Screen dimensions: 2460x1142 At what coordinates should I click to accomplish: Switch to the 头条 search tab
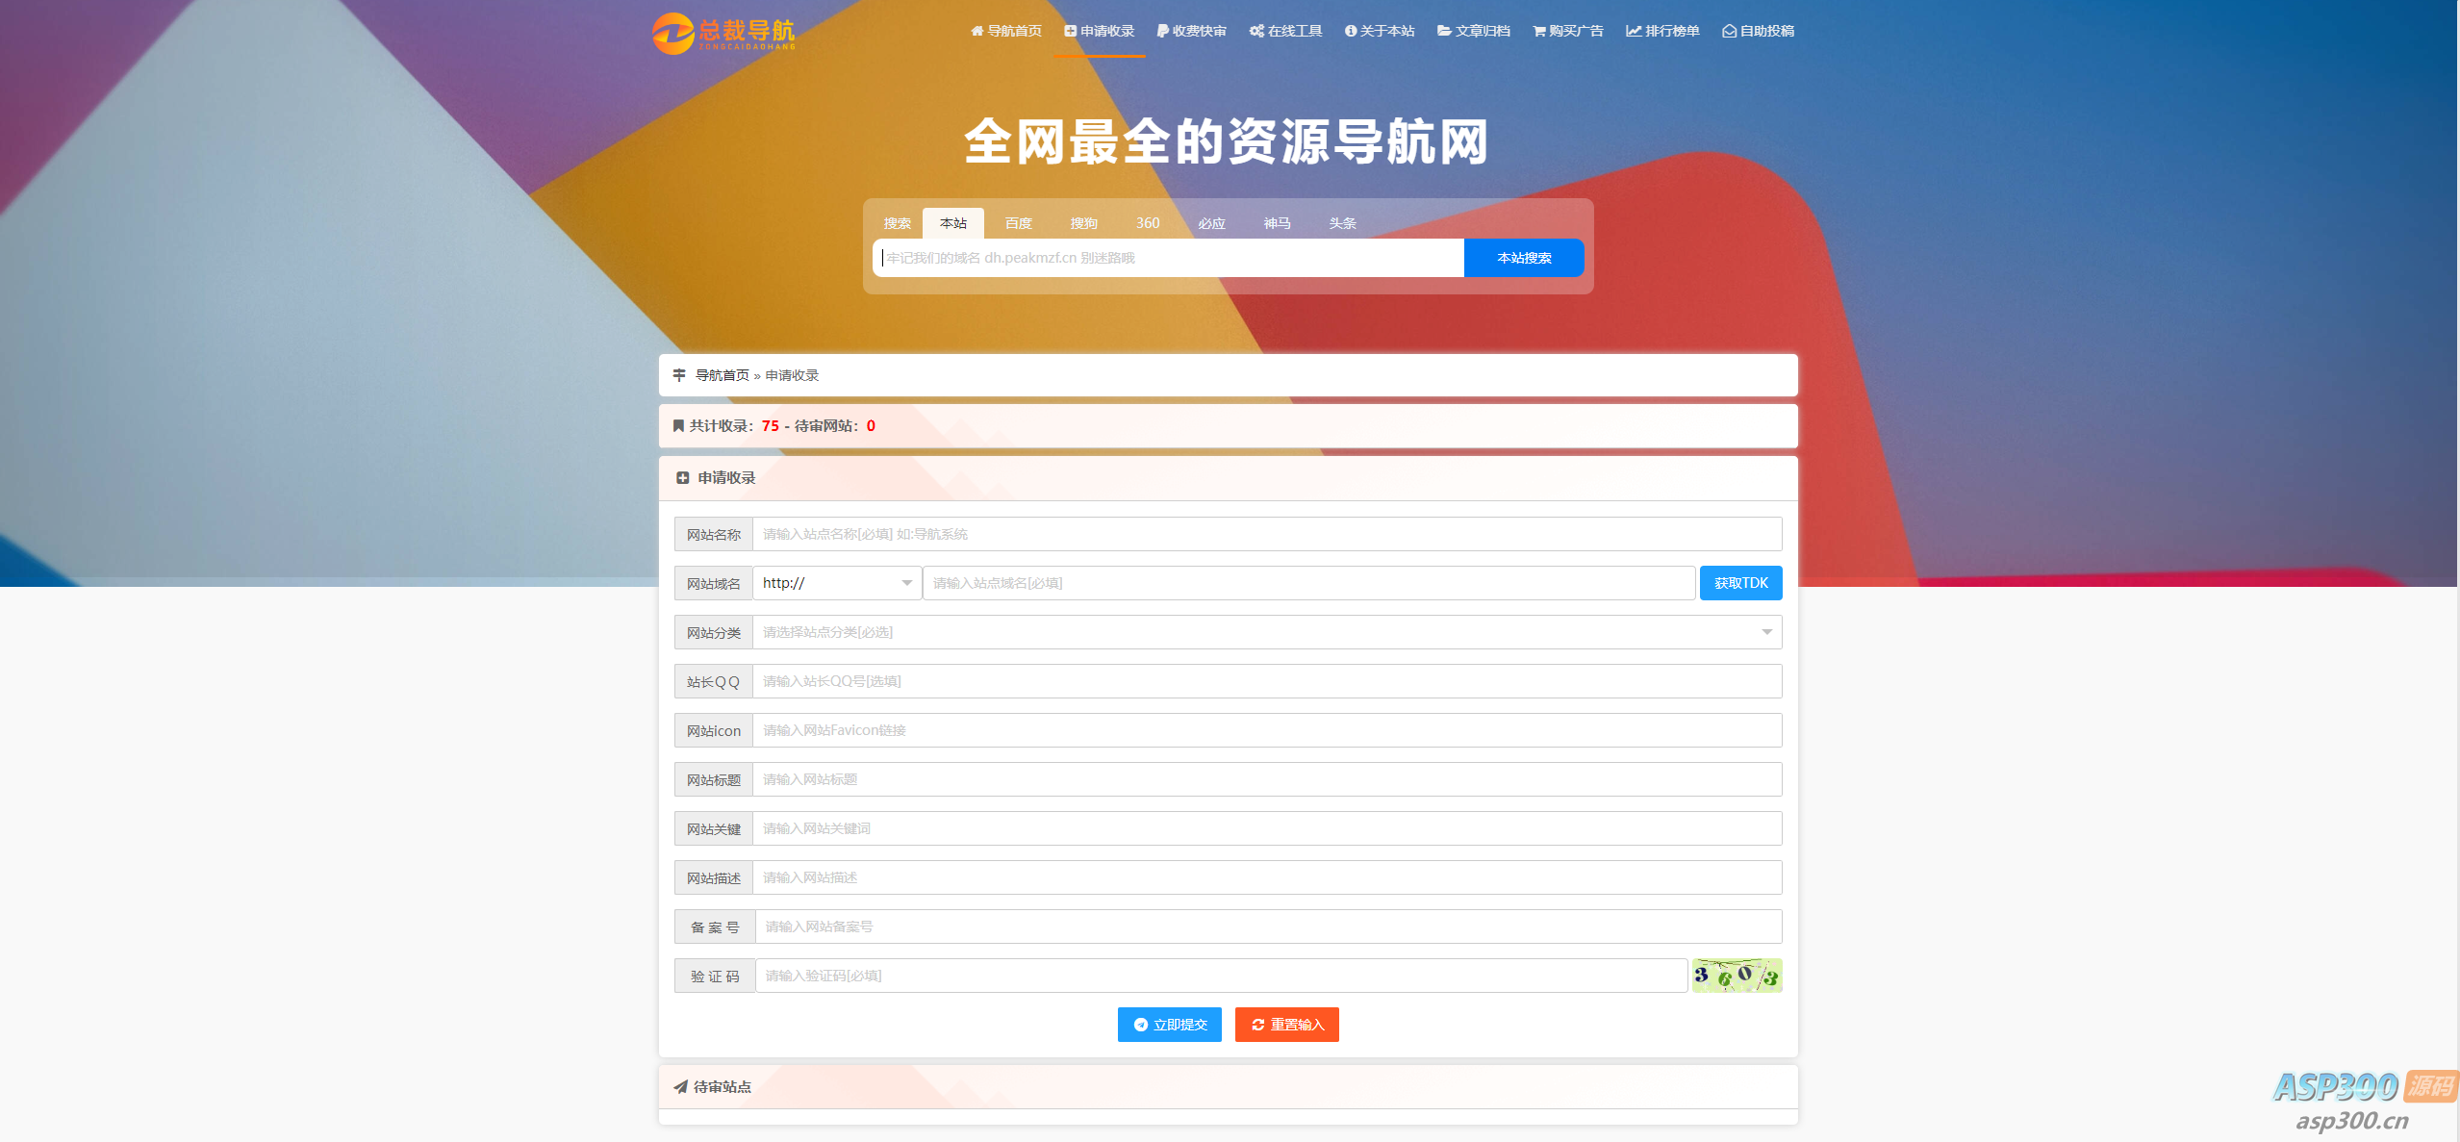pyautogui.click(x=1341, y=222)
